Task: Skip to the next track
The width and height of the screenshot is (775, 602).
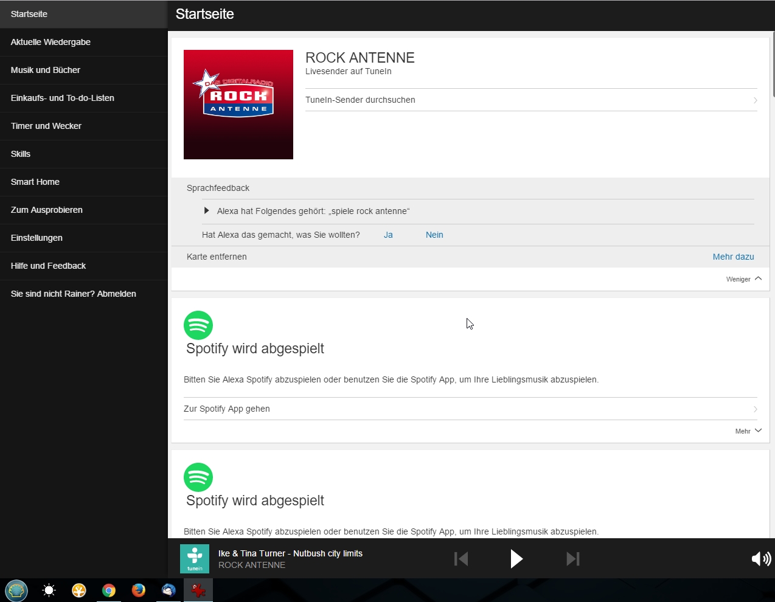Action: tap(572, 559)
